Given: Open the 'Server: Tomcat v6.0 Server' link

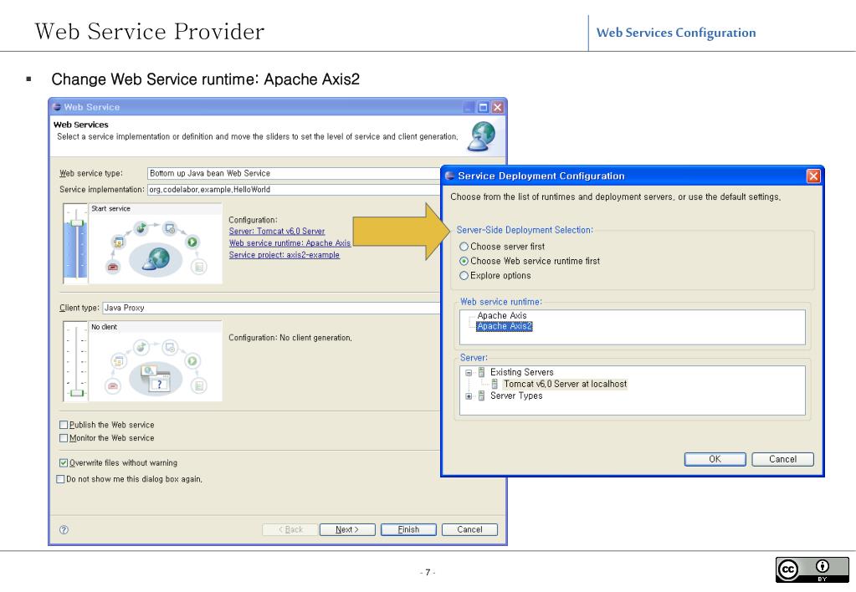Looking at the screenshot, I should click(x=277, y=232).
